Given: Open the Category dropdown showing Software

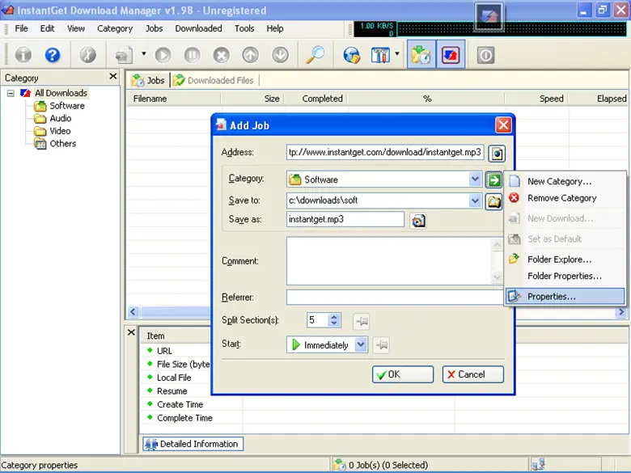Looking at the screenshot, I should tap(475, 179).
